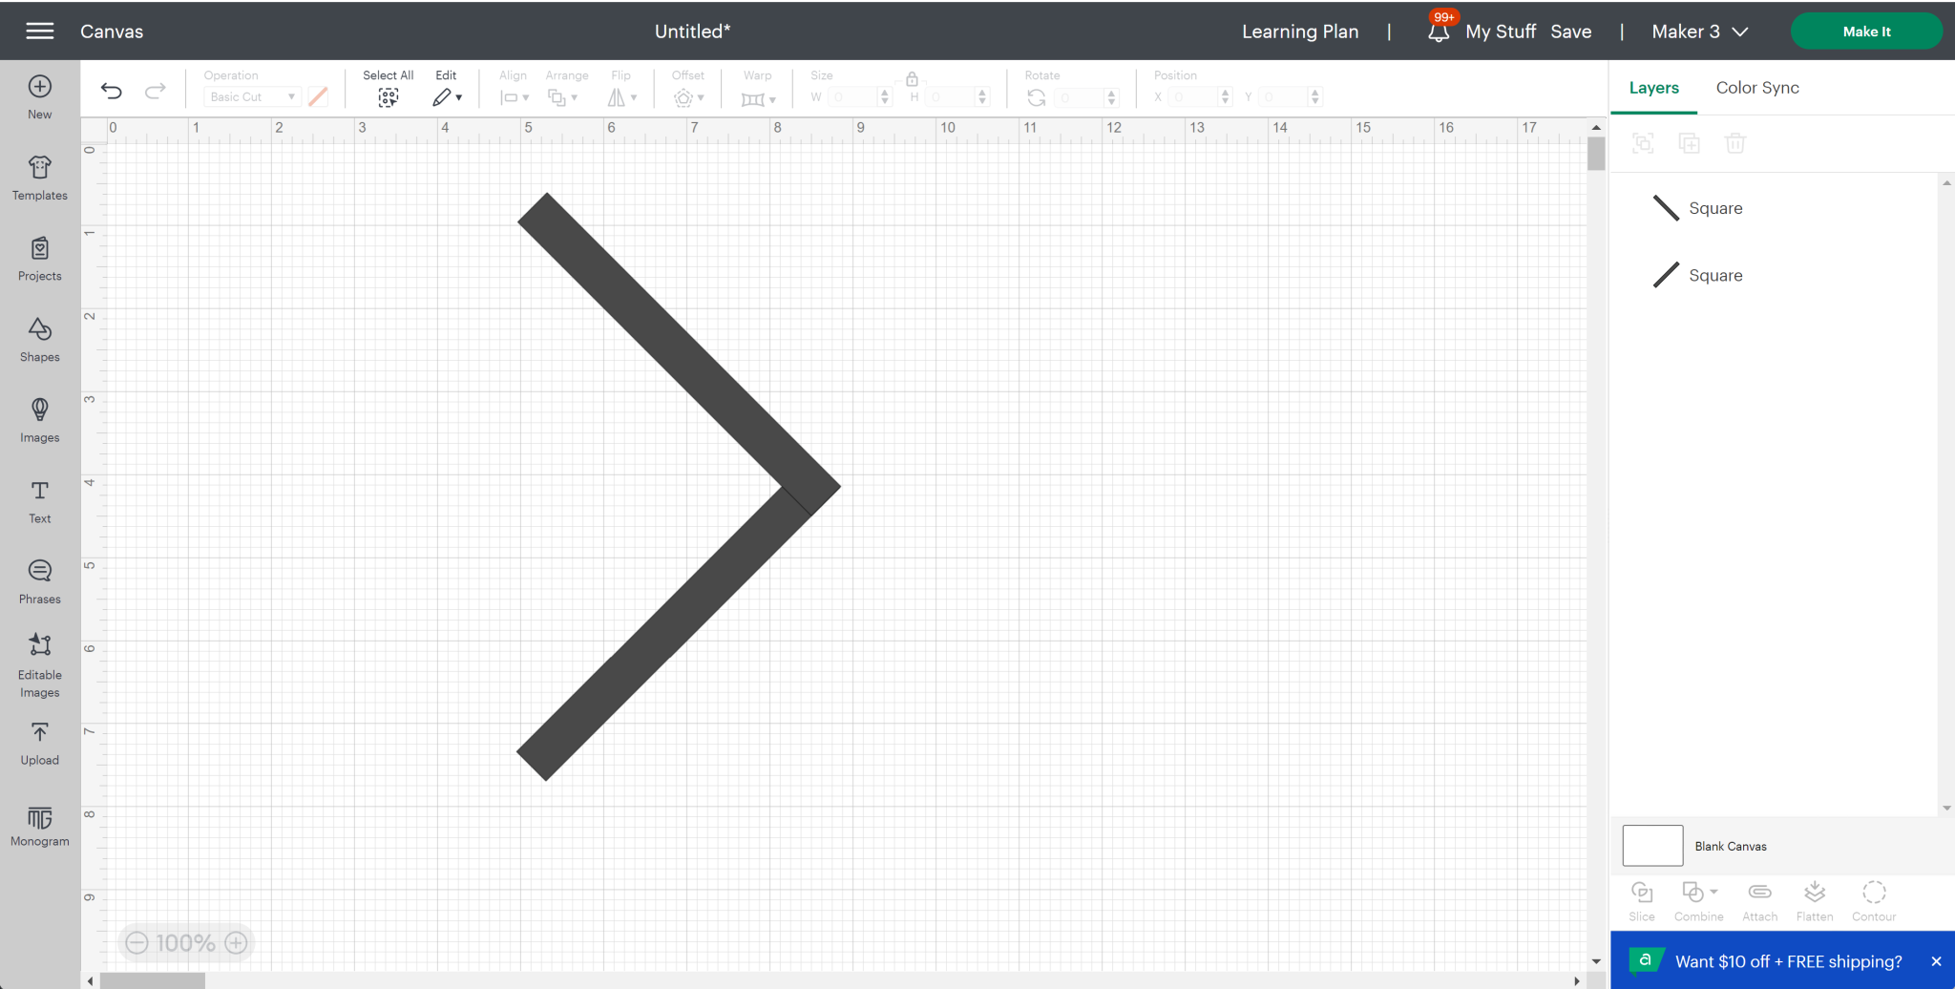Click the Slice tool
The height and width of the screenshot is (989, 1955).
click(1642, 901)
